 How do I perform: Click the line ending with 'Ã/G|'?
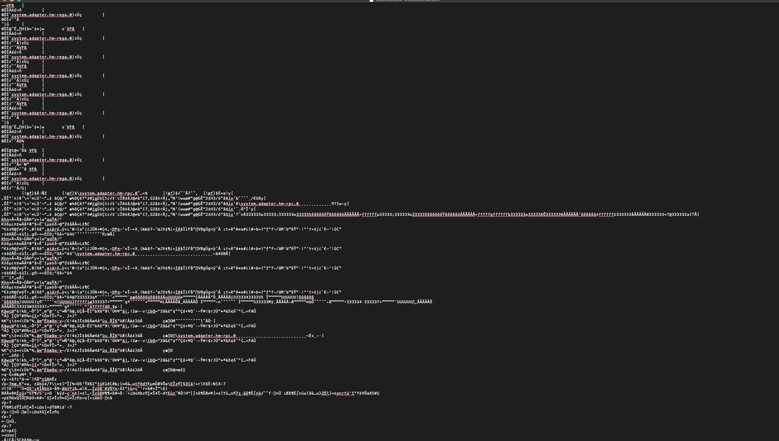click(x=14, y=188)
